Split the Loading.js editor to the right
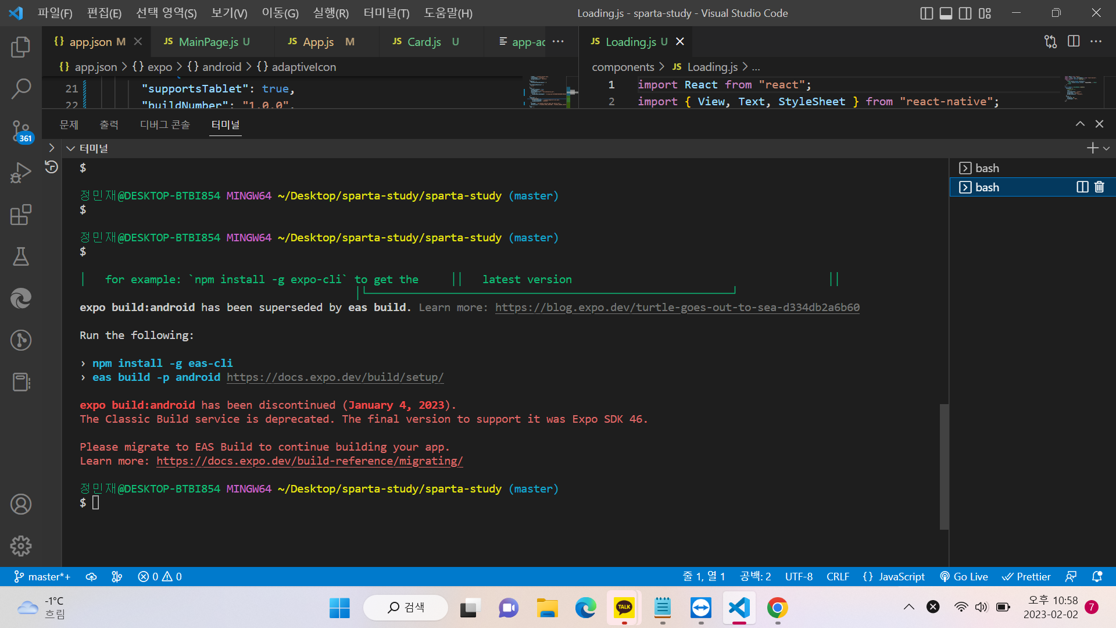The height and width of the screenshot is (628, 1116). click(1074, 41)
